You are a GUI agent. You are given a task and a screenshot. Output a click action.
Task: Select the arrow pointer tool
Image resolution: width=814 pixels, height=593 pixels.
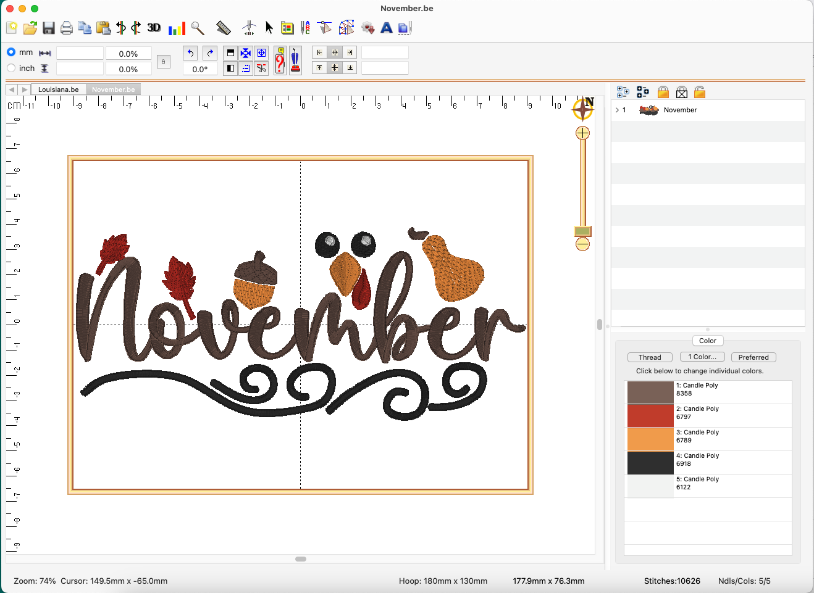[269, 28]
